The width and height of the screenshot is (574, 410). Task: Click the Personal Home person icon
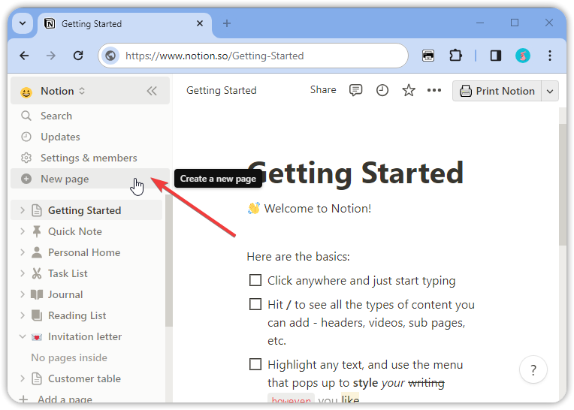(x=37, y=252)
